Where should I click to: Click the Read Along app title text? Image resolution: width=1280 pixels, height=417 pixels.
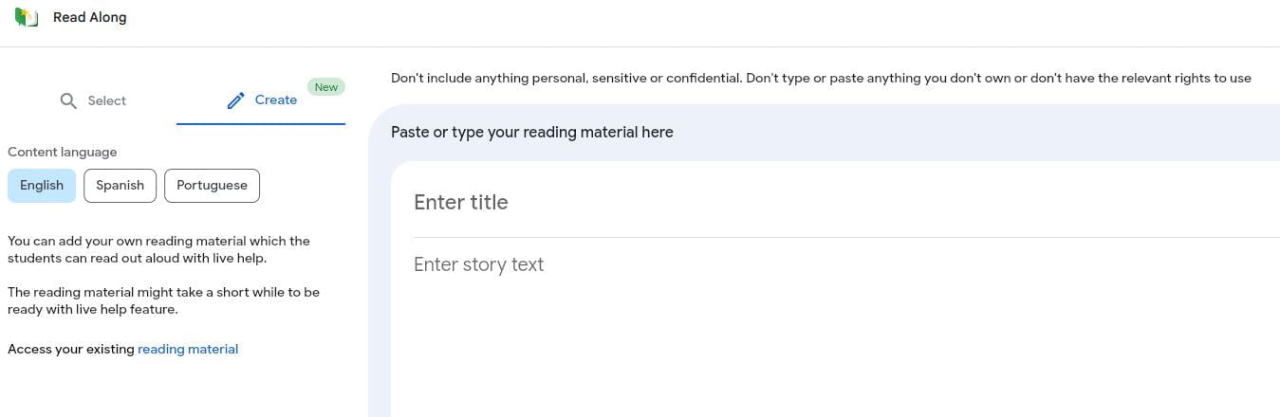[89, 17]
